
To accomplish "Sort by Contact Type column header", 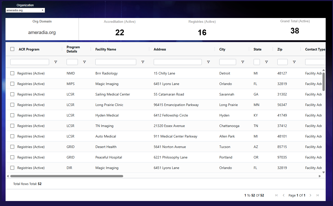I will 315,49.
